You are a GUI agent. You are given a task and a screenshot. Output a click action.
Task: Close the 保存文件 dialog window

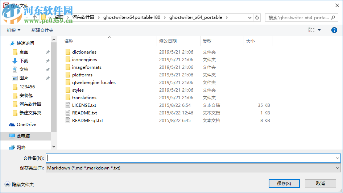[x=337, y=5]
